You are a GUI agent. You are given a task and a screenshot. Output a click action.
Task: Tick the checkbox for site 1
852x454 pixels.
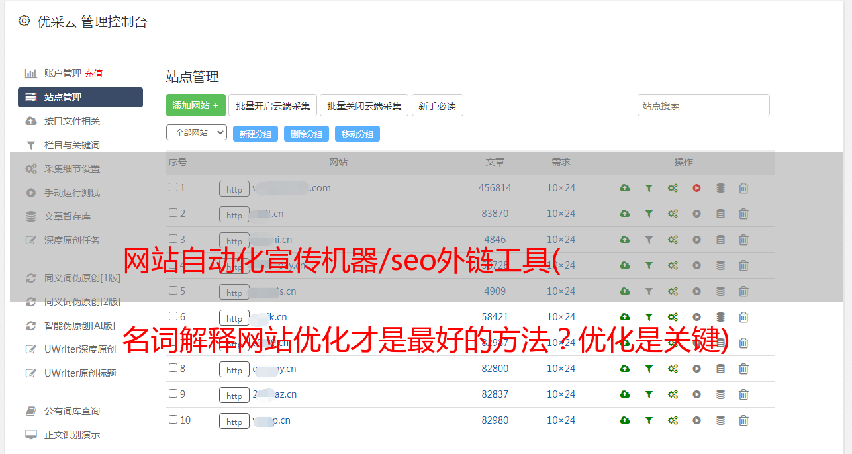coord(173,187)
